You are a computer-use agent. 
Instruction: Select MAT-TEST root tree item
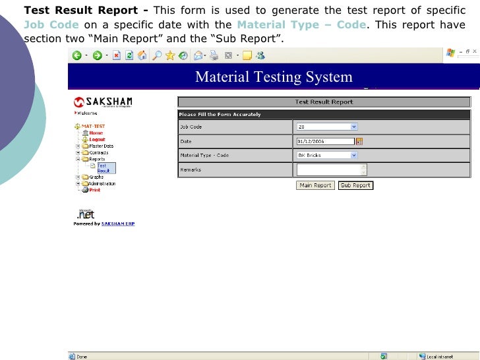pyautogui.click(x=93, y=126)
